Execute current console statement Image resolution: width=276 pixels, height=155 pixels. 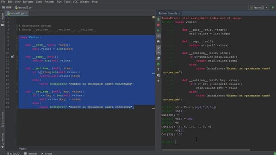pyautogui.click(x=158, y=31)
